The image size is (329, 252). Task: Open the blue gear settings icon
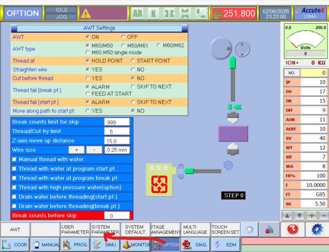(x=317, y=230)
